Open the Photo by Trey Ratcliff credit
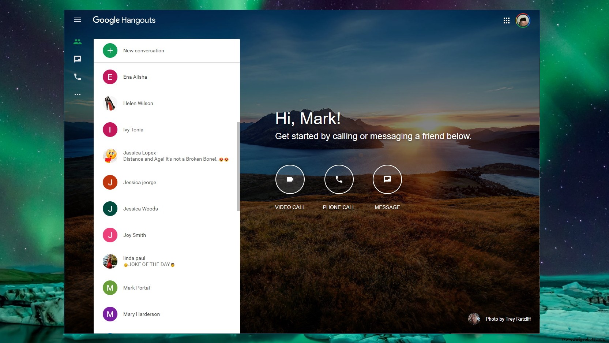The image size is (609, 343). (x=508, y=319)
